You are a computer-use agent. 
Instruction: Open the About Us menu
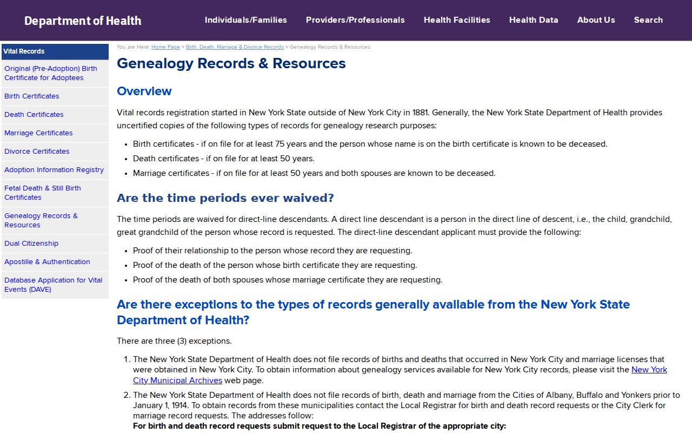click(x=596, y=20)
